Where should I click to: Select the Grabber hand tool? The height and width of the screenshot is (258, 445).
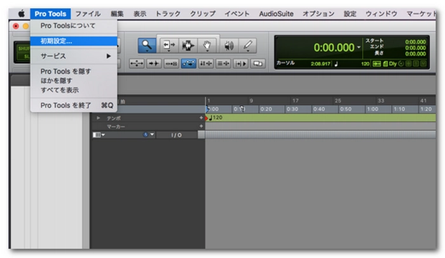click(207, 46)
